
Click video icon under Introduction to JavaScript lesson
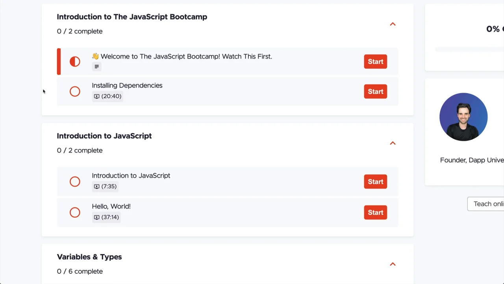click(x=96, y=187)
